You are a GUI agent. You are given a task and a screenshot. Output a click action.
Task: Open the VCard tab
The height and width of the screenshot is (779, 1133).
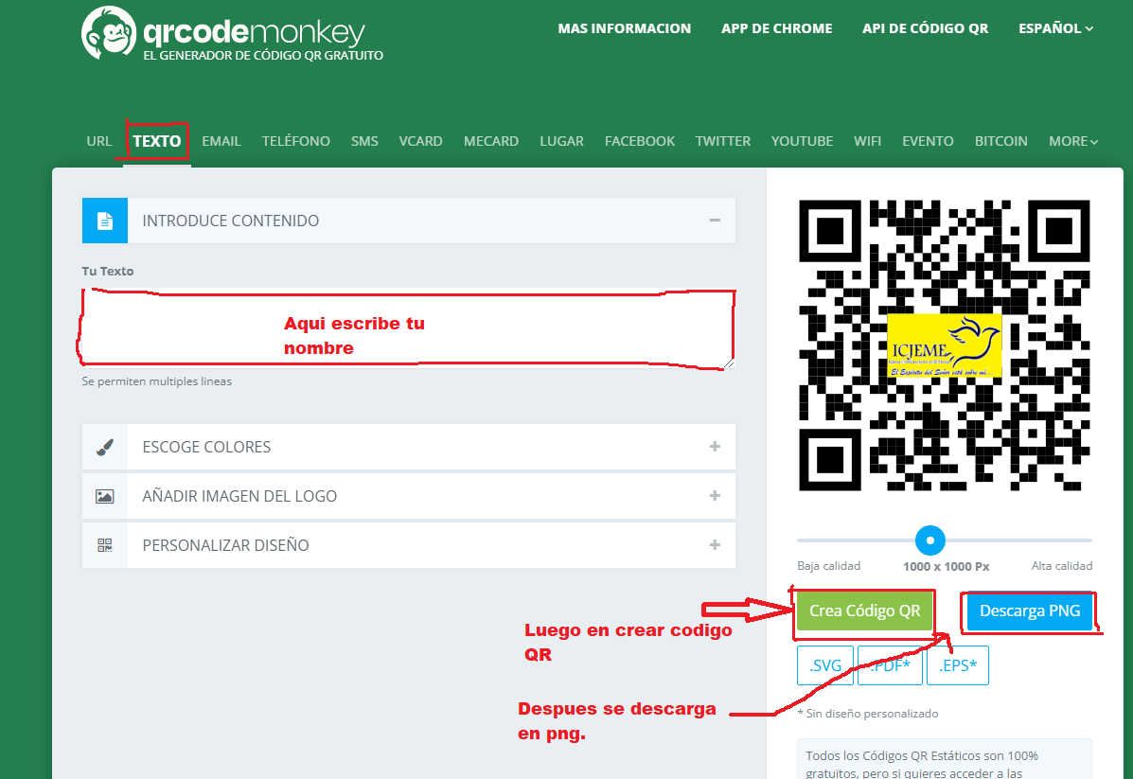(x=420, y=141)
